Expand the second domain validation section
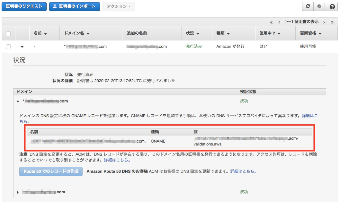The image size is (340, 202). point(18,192)
